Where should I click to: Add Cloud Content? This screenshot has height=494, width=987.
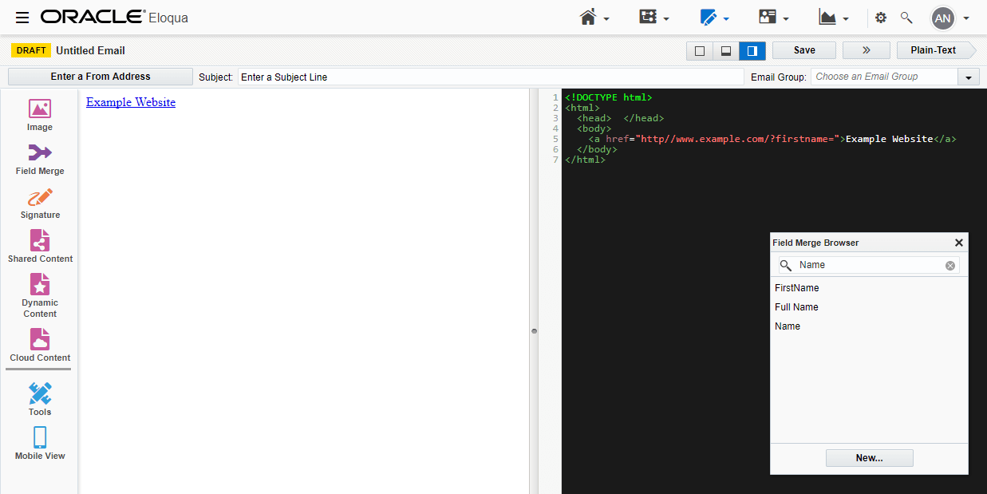coord(39,343)
